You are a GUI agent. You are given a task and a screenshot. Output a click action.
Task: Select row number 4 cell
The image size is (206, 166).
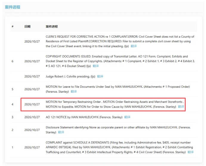tap(13, 104)
